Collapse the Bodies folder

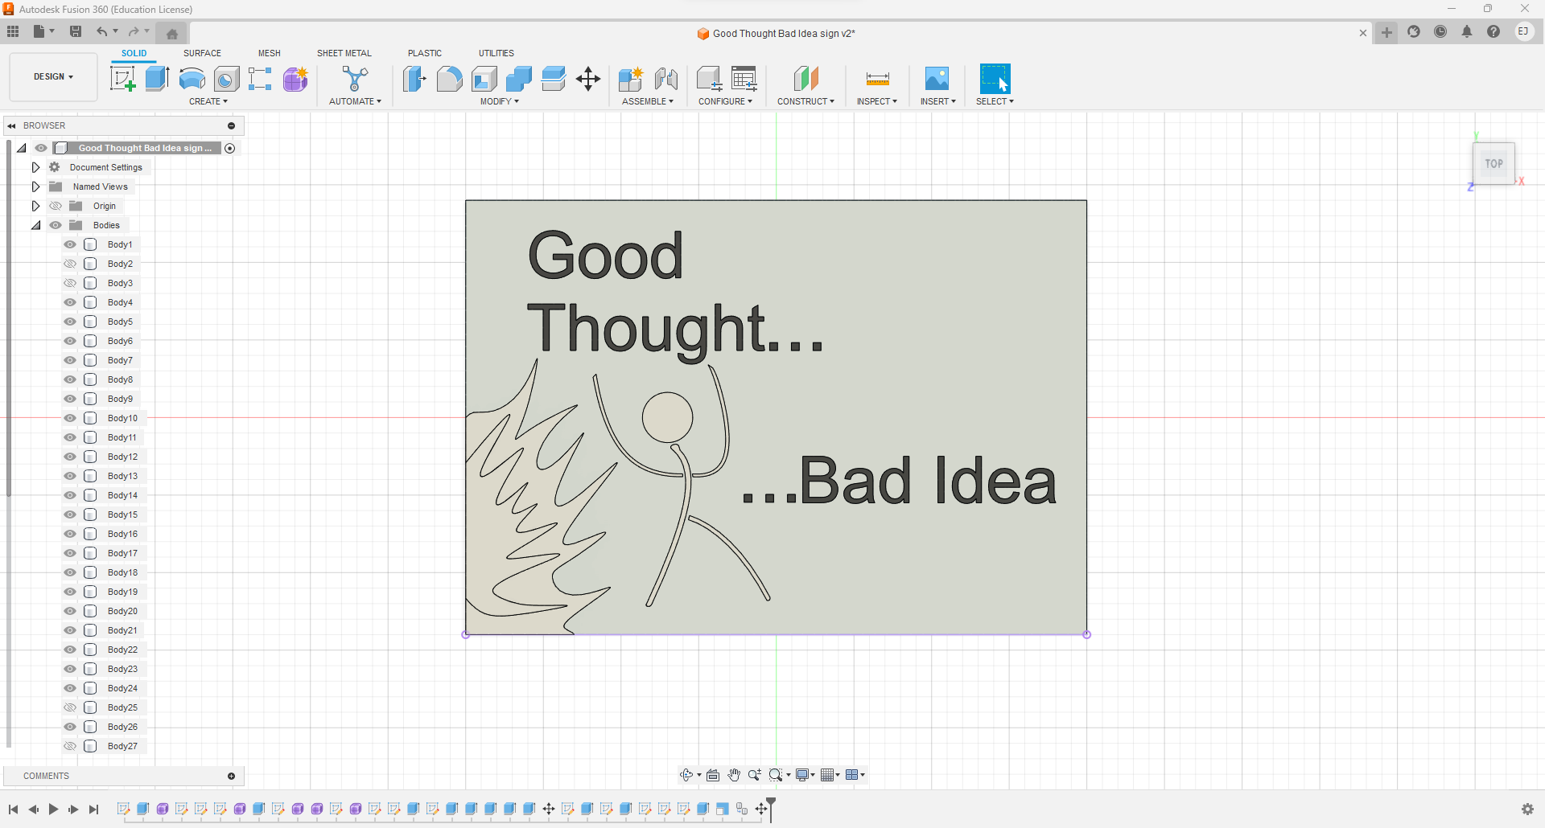[x=35, y=225]
